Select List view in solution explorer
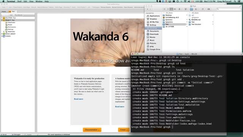The width and height of the screenshot is (243, 137). (11, 15)
